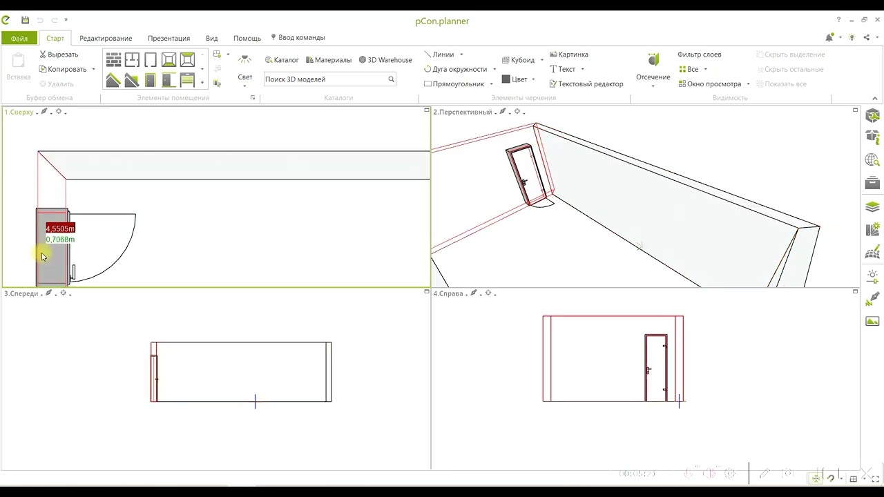
Task: Open the layers sidebar panel icon
Action: pos(872,206)
